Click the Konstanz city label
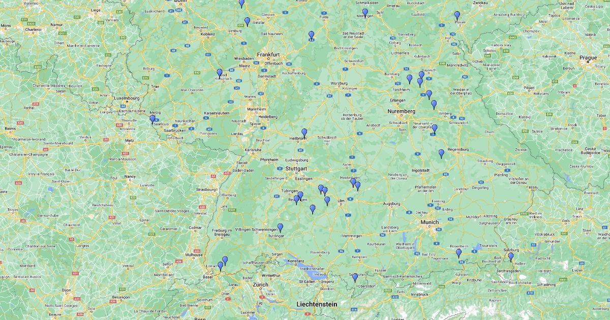 296,261
